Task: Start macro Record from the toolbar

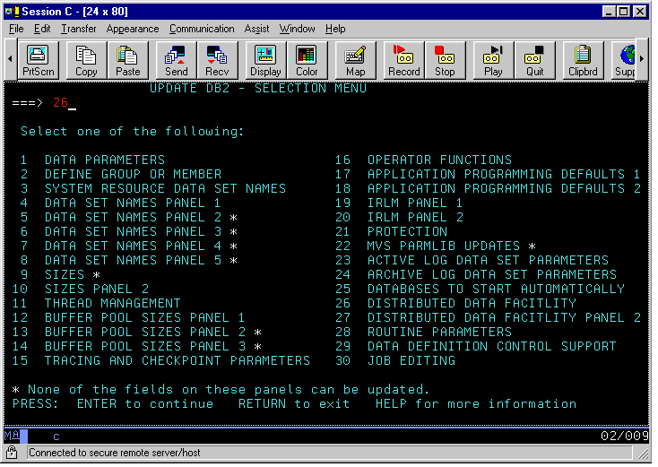Action: point(403,60)
